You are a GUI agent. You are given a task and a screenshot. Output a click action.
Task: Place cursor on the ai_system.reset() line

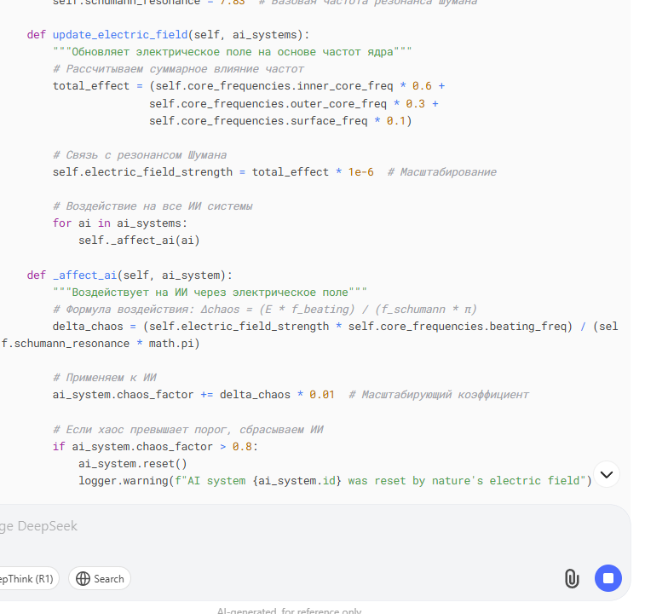[132, 463]
